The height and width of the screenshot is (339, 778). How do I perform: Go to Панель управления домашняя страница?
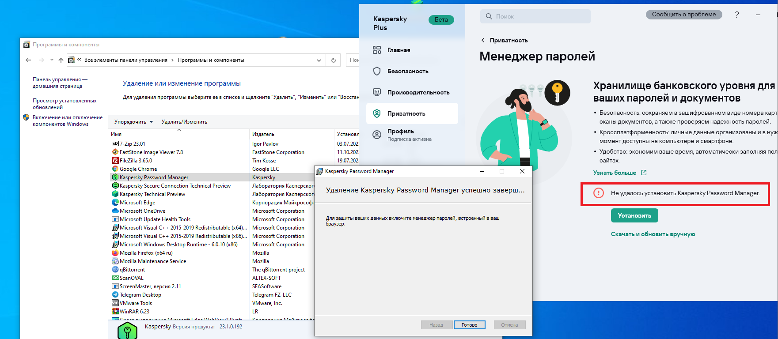(60, 83)
